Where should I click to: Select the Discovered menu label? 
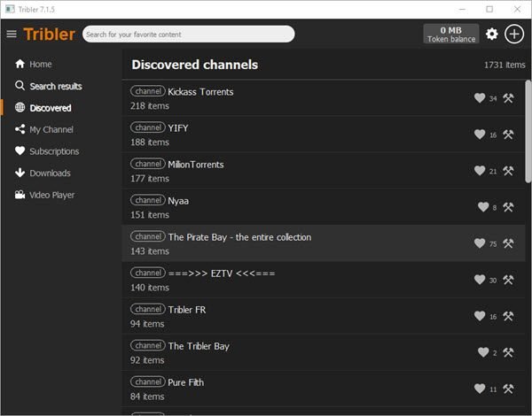[x=51, y=108]
